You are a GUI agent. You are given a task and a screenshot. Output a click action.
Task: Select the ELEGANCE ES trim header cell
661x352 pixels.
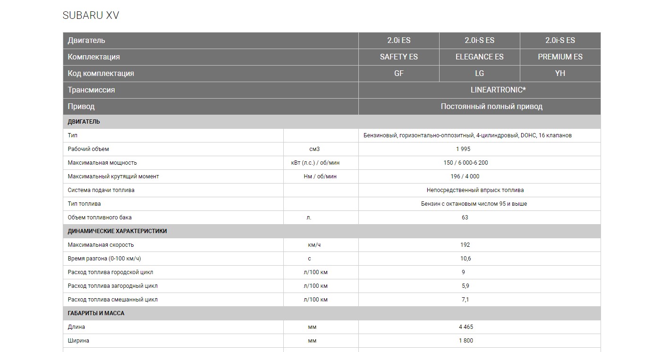[x=479, y=57]
